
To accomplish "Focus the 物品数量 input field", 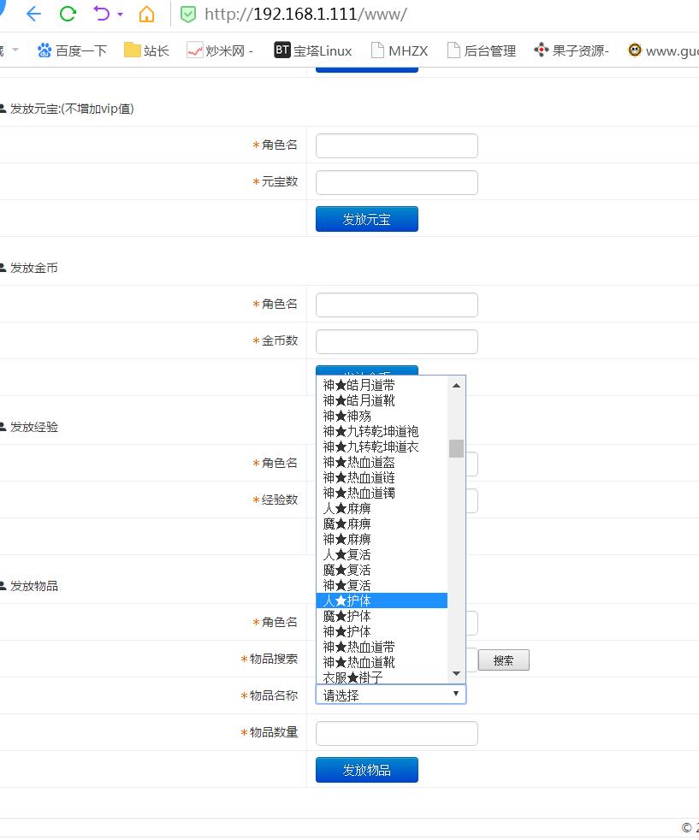I will [x=396, y=733].
